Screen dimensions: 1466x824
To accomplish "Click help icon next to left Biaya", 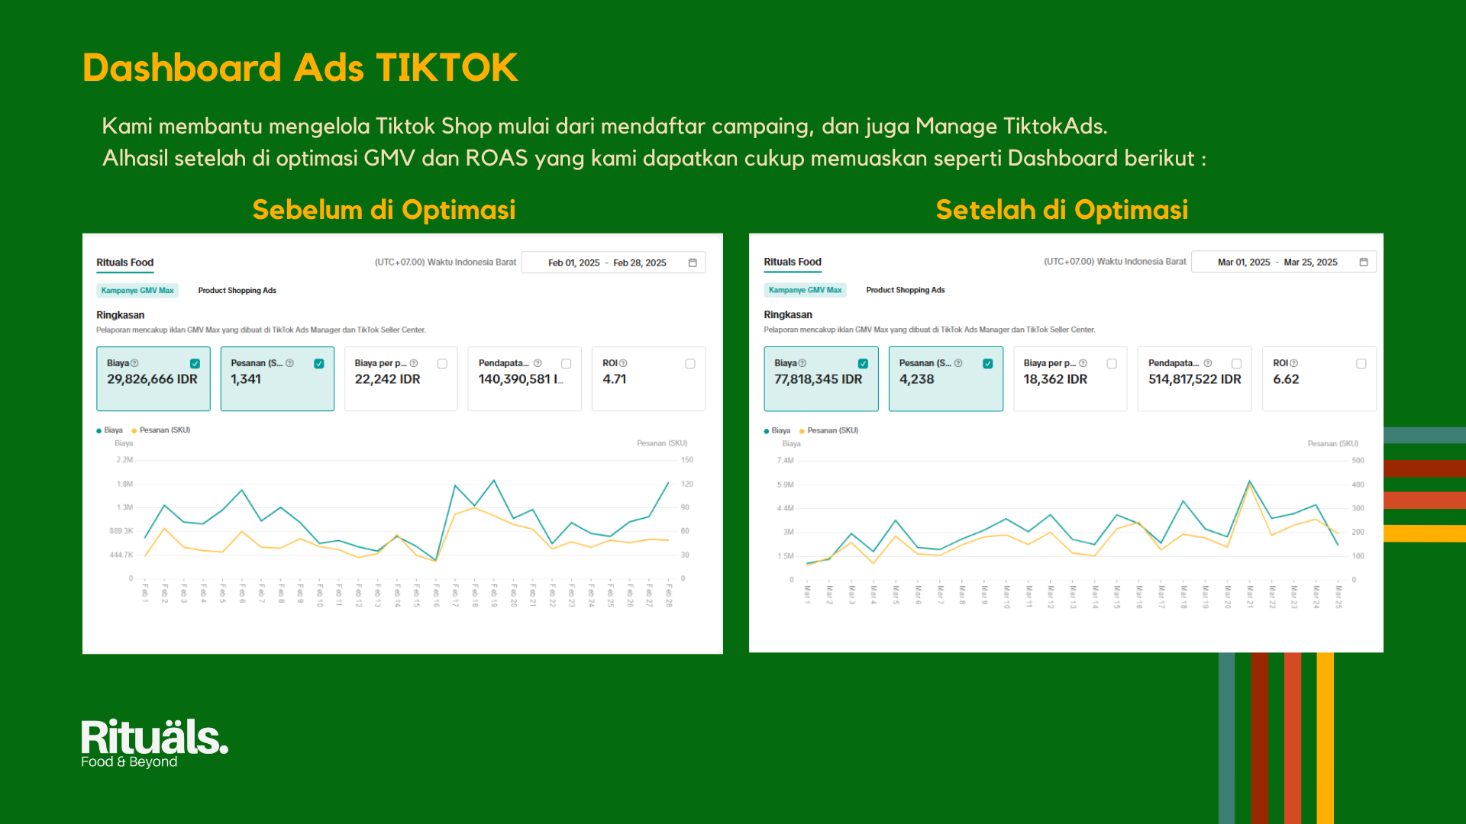I will coord(134,363).
